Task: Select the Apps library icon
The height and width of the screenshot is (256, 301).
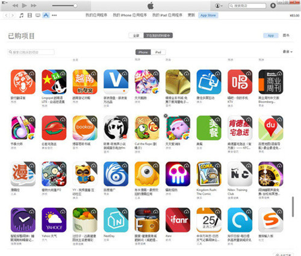Action: 46,15
